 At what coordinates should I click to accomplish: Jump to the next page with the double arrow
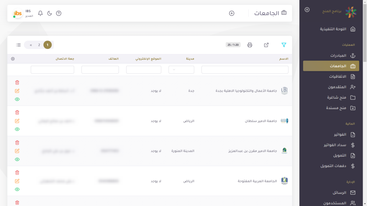point(31,45)
